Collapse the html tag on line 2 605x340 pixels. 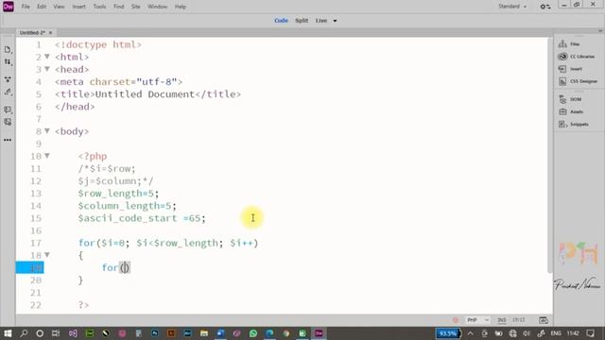click(47, 57)
